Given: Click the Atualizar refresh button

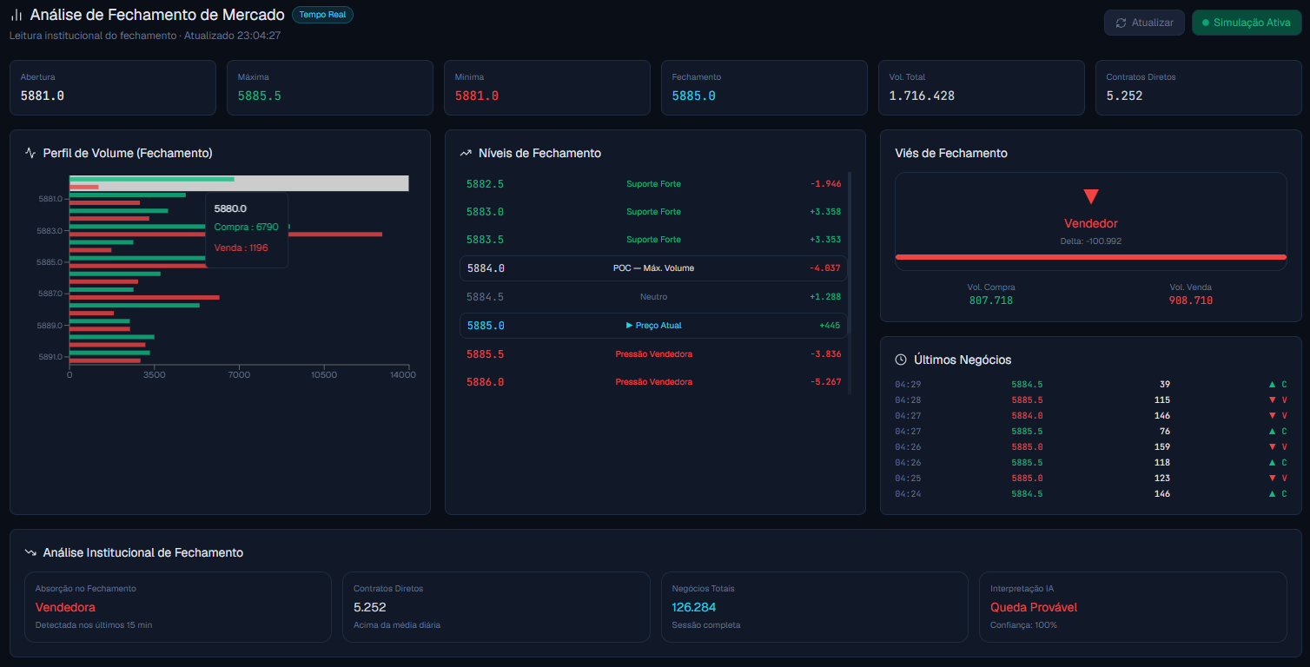Looking at the screenshot, I should [1144, 23].
